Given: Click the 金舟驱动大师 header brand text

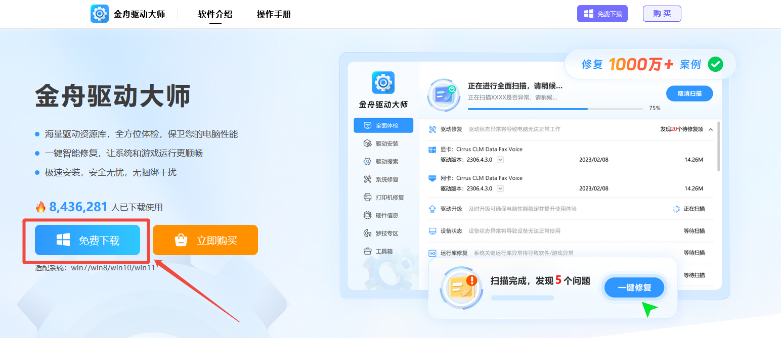Looking at the screenshot, I should coord(140,14).
